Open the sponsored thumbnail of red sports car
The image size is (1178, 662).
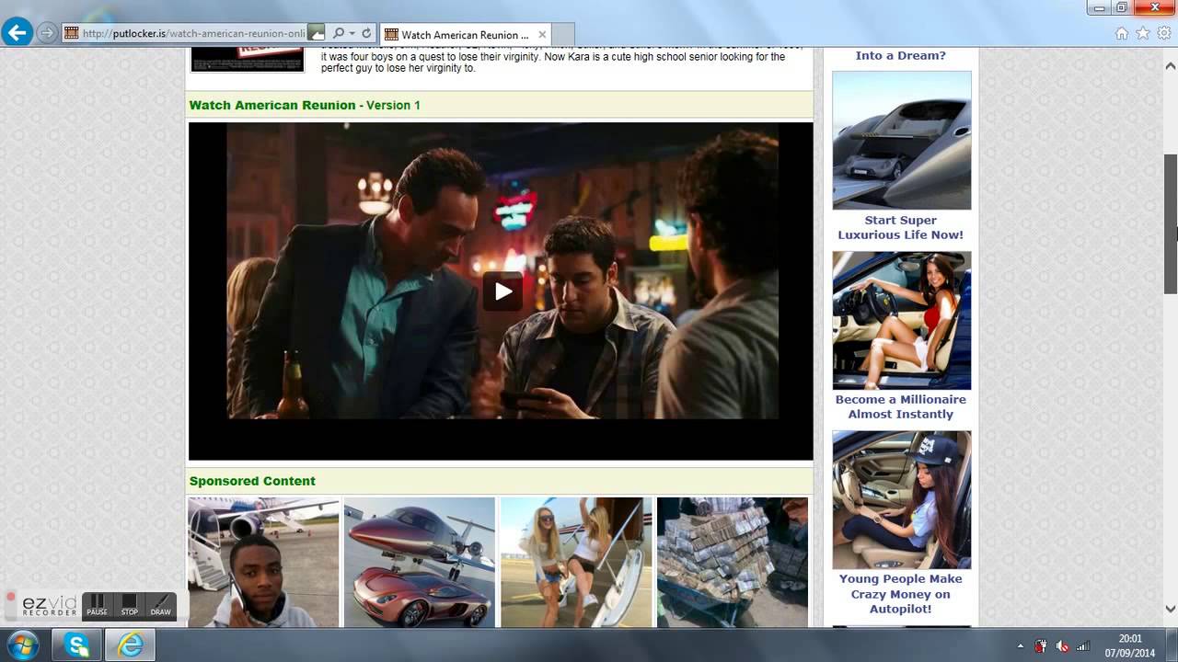(420, 562)
